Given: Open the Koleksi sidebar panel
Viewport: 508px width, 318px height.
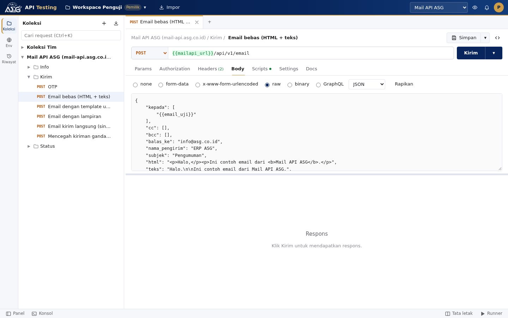Looking at the screenshot, I should click(x=9, y=26).
